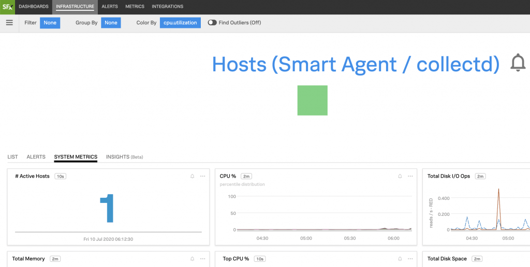This screenshot has width=530, height=267.
Task: Click the large bell icon beside Hosts title
Action: click(518, 62)
